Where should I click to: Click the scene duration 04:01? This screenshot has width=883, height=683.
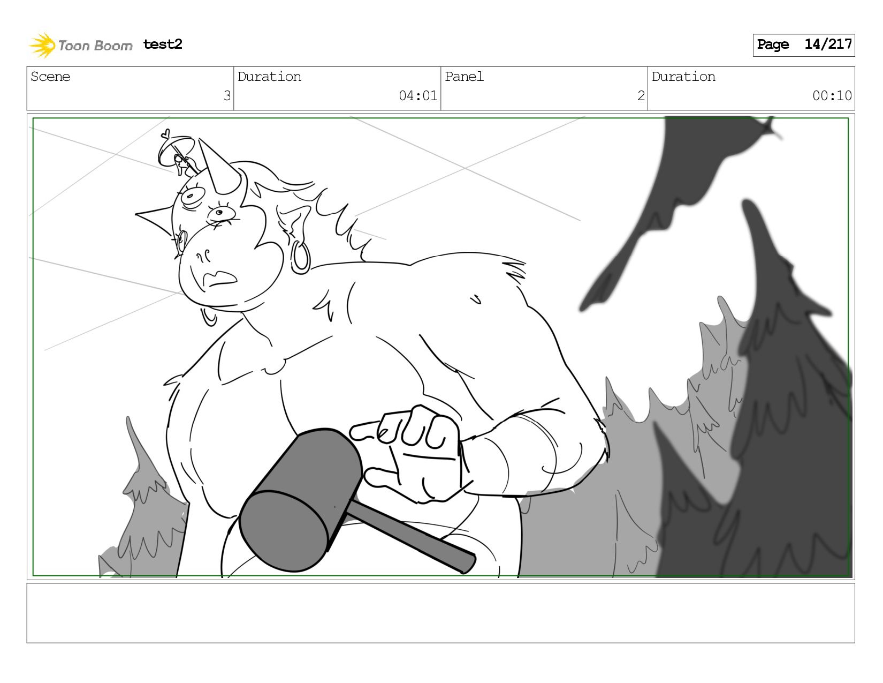(418, 96)
